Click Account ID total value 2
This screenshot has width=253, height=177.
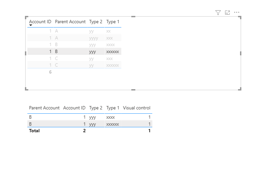pyautogui.click(x=84, y=131)
